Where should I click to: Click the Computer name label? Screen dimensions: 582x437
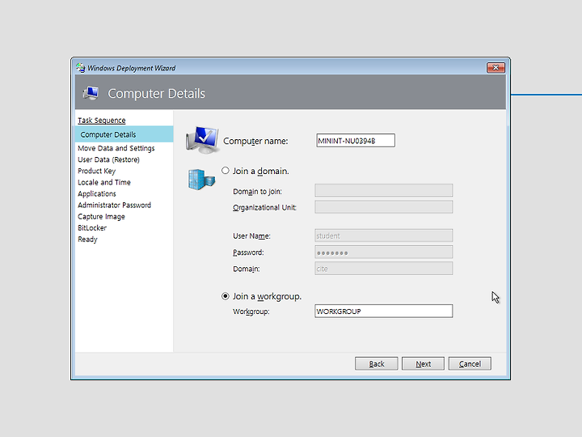255,141
